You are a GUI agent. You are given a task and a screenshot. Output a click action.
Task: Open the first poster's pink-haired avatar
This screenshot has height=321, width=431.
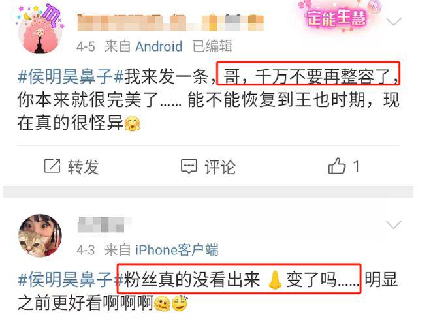click(39, 29)
